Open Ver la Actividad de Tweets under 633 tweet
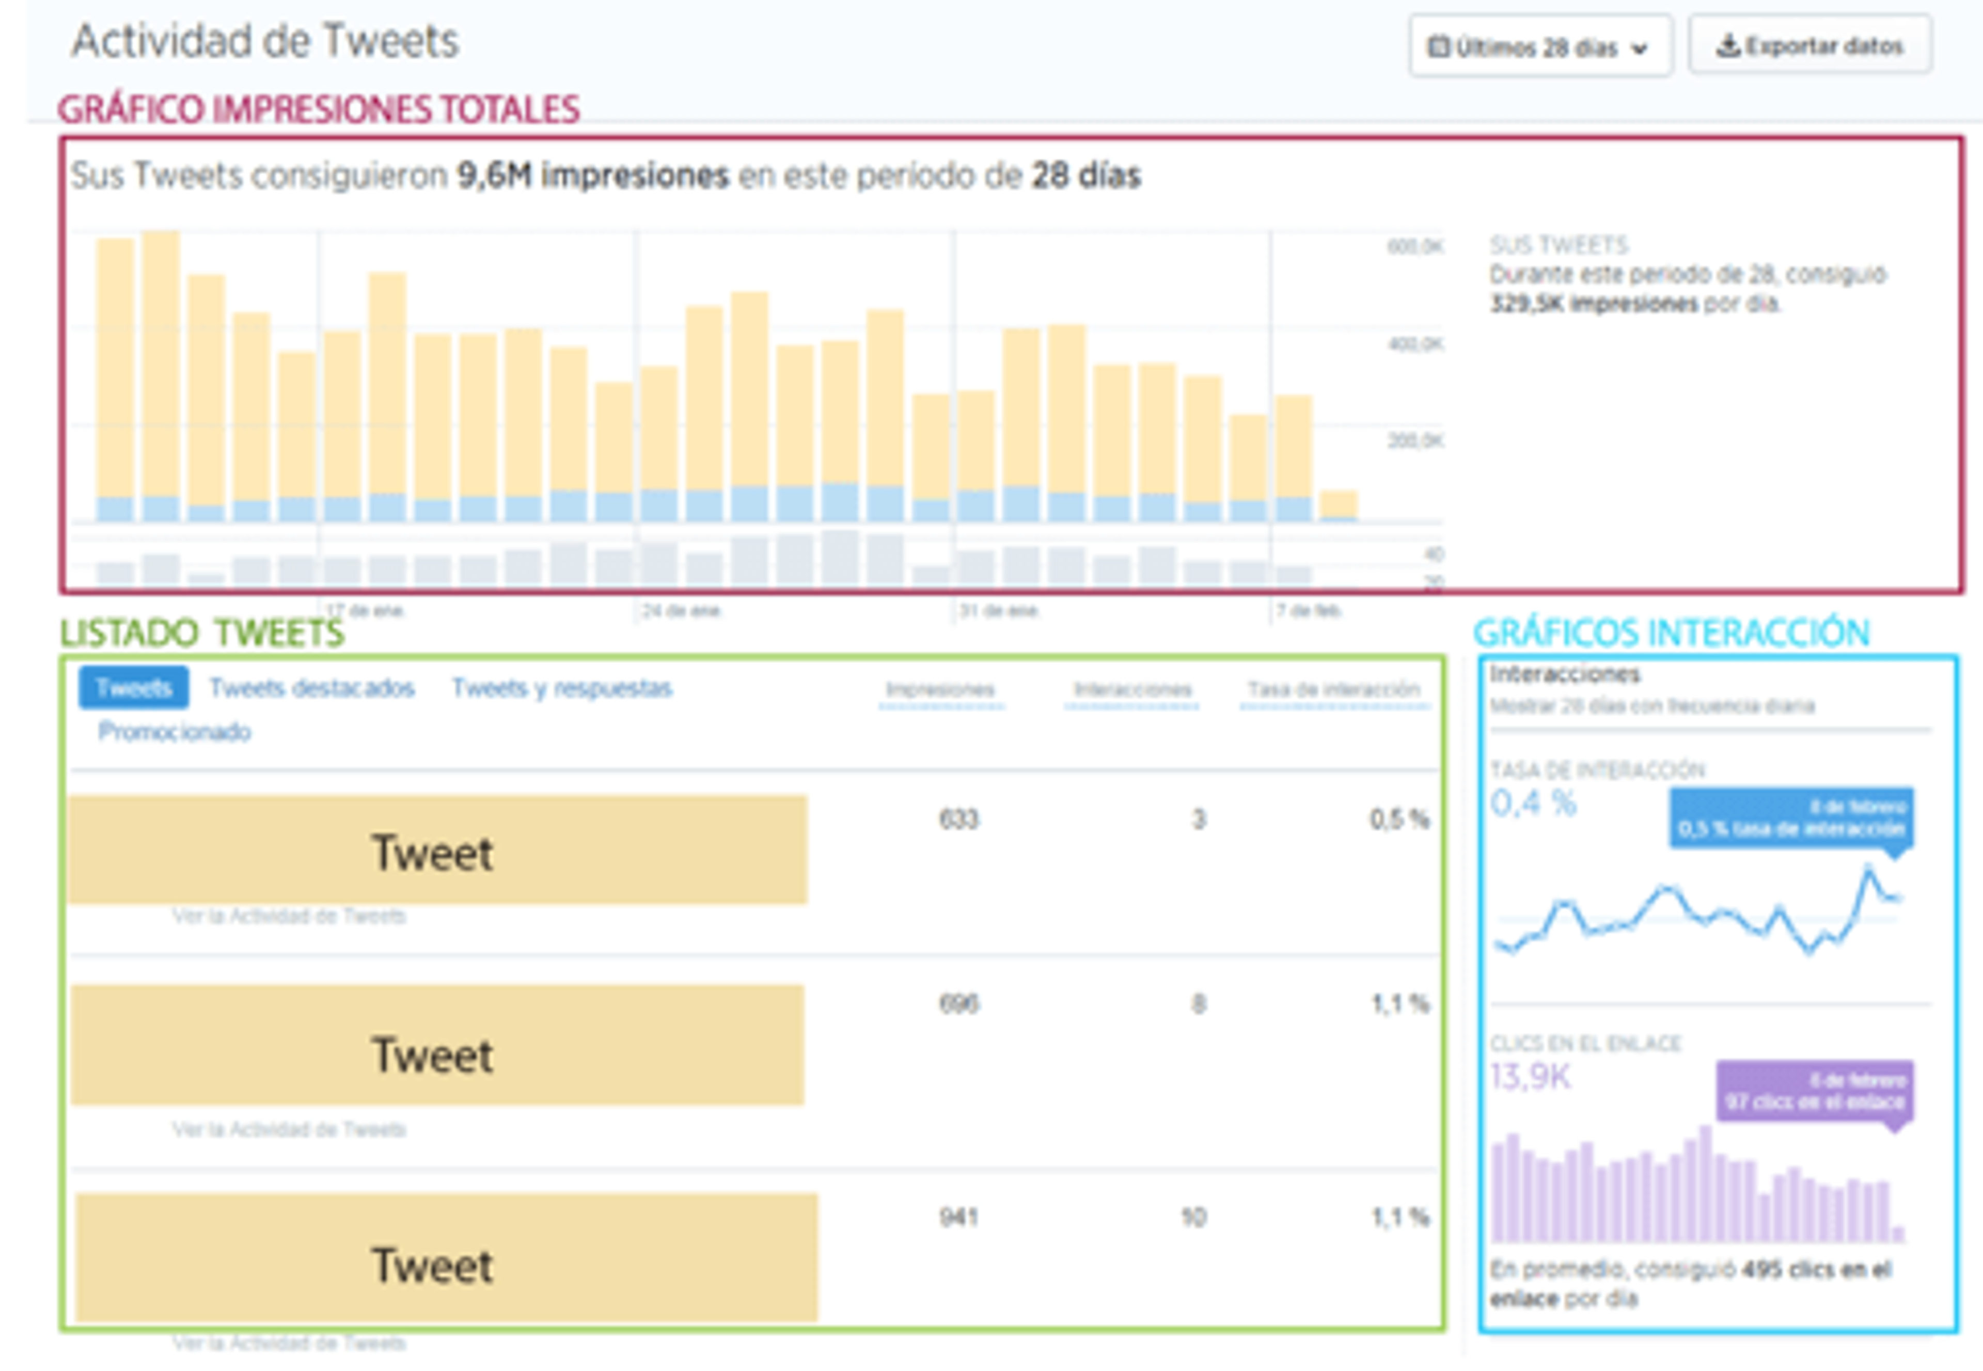The height and width of the screenshot is (1371, 1983). click(x=289, y=916)
